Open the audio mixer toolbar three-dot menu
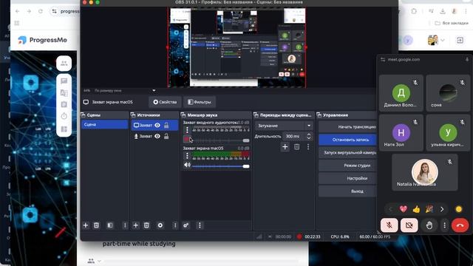This screenshot has width=473, height=266. tap(200, 225)
